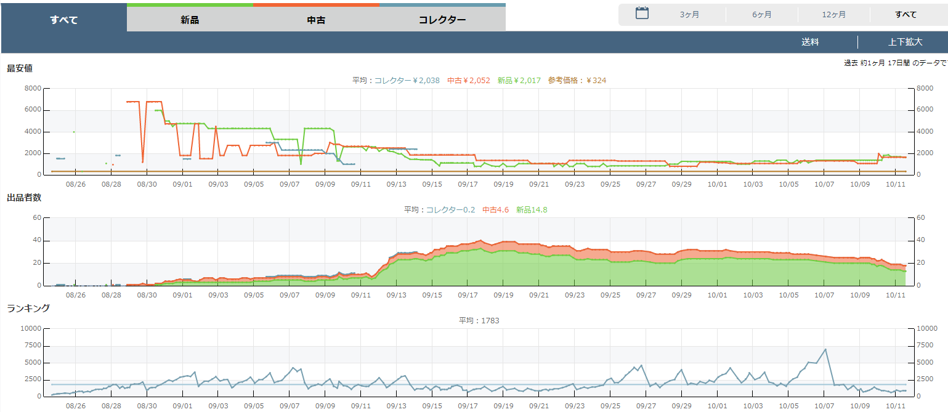Toggle 上下拡大 vertical zoom
The image size is (948, 412).
pos(905,42)
